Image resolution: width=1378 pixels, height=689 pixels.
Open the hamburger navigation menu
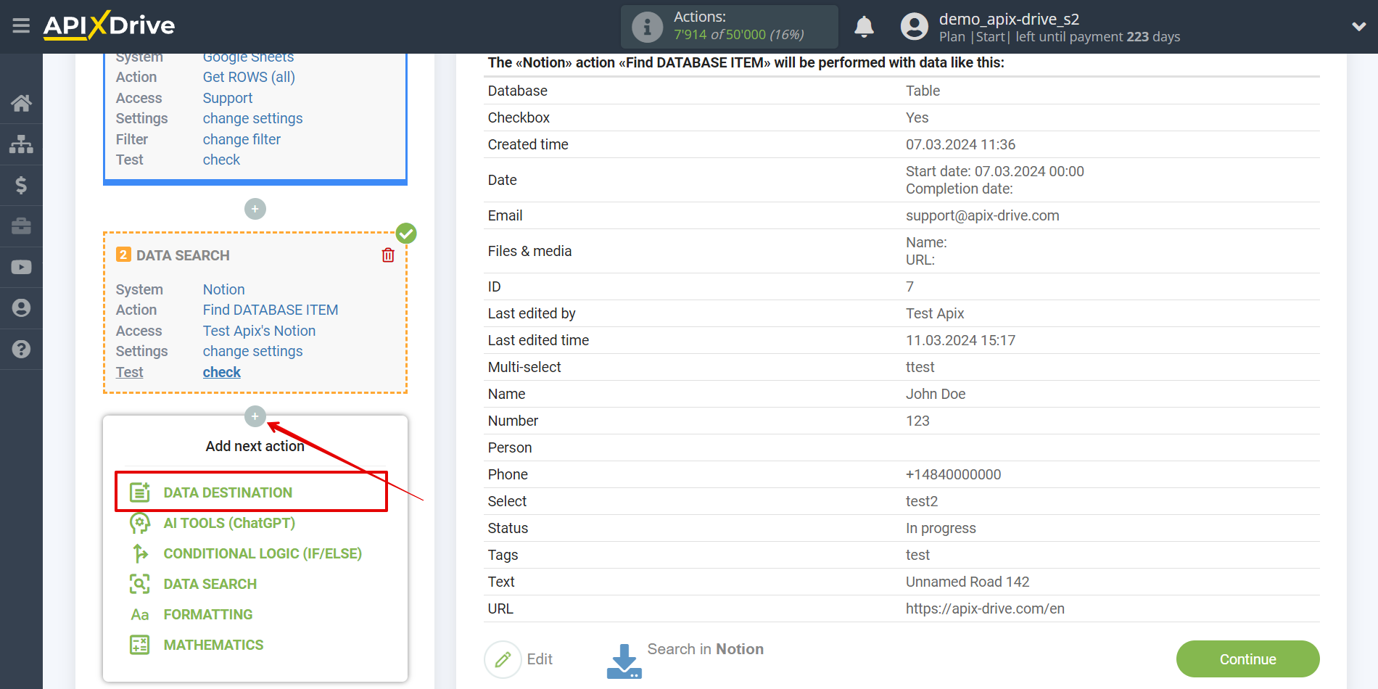point(21,26)
